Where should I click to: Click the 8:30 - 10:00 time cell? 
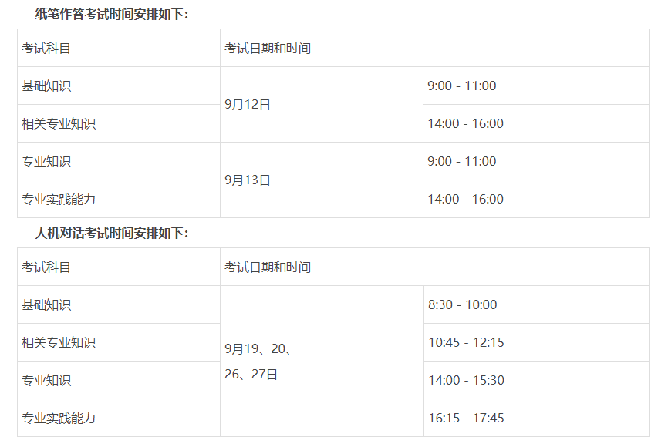pyautogui.click(x=537, y=304)
